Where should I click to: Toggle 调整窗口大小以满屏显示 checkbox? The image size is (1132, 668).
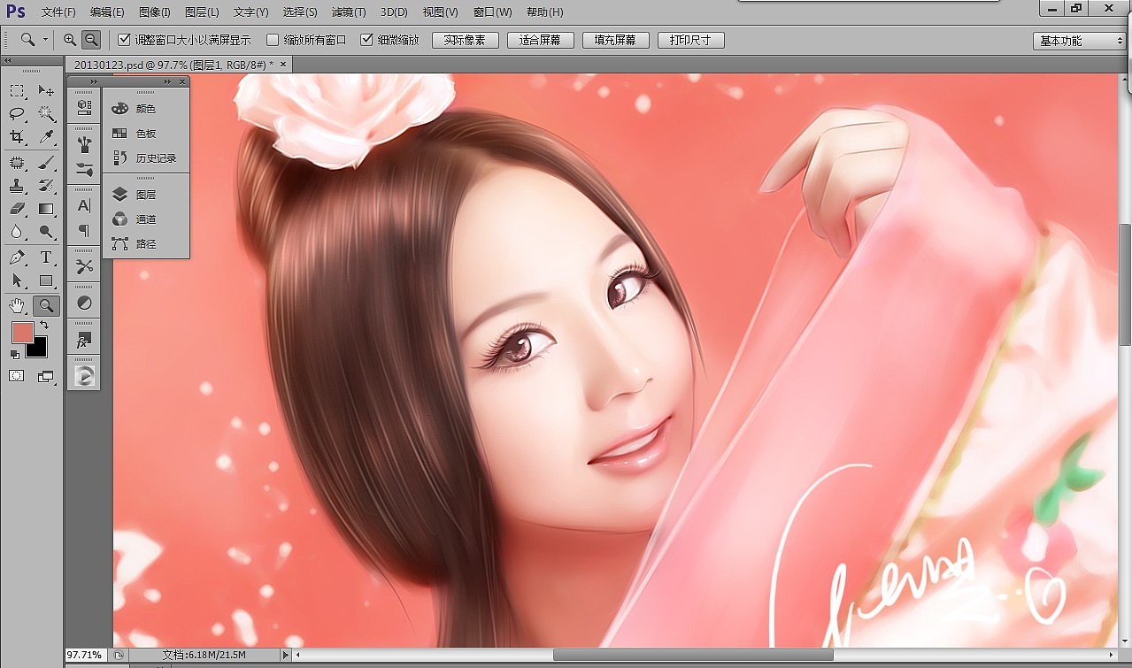point(124,40)
